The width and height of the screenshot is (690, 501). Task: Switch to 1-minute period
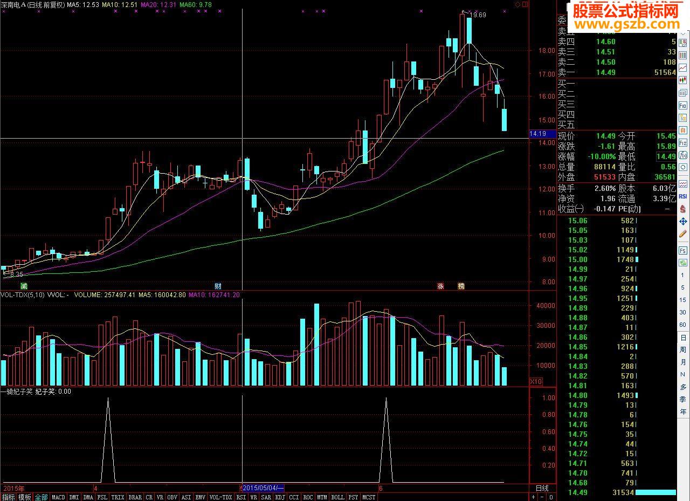pos(682,275)
